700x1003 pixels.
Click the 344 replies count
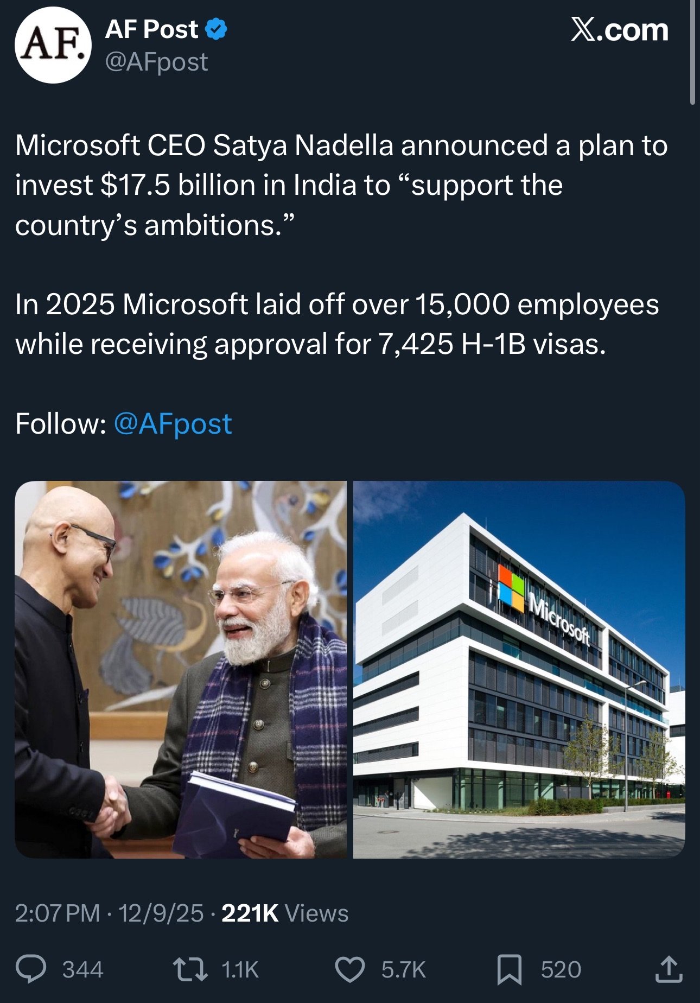pos(82,970)
